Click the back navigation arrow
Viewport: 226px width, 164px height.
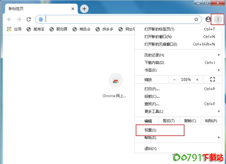coord(9,19)
